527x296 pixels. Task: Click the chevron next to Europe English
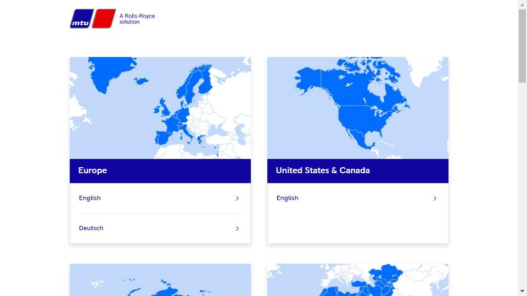(237, 198)
